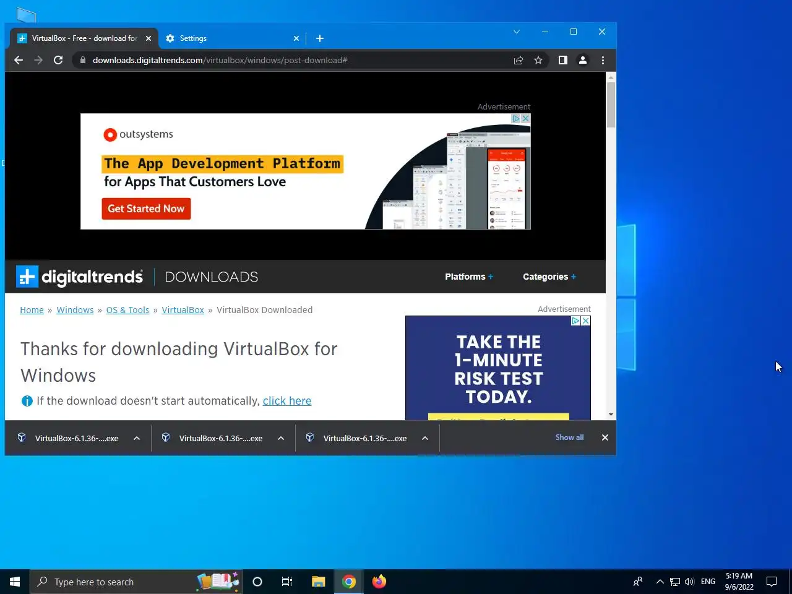Open third VirtualBox-6.1.36 download item
The width and height of the screenshot is (792, 594).
tap(356, 438)
